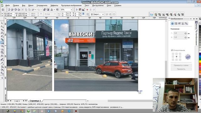
Task: Select the Smart fill tool
Action: point(2,39)
